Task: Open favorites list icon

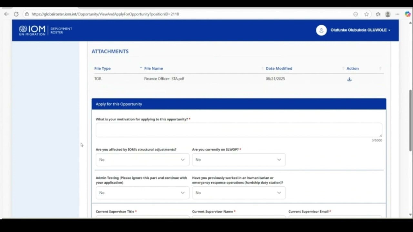Action: [378, 14]
